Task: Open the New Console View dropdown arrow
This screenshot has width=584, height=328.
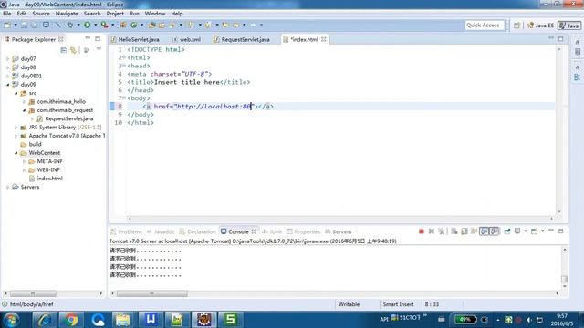Action: click(542, 231)
